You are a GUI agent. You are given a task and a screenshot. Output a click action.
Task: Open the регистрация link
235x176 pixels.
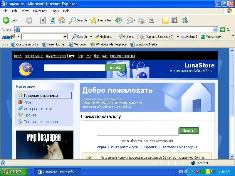(34, 56)
